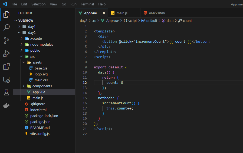Open the View menu
The image size is (243, 153).
click(x=54, y=4)
